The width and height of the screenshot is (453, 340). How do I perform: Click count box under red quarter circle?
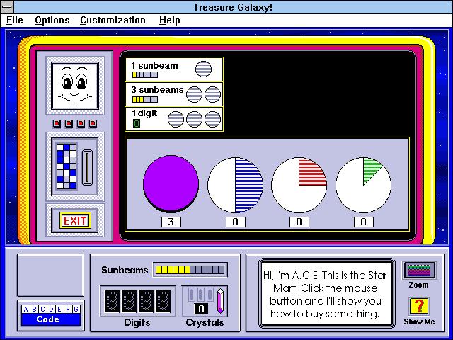(x=299, y=222)
